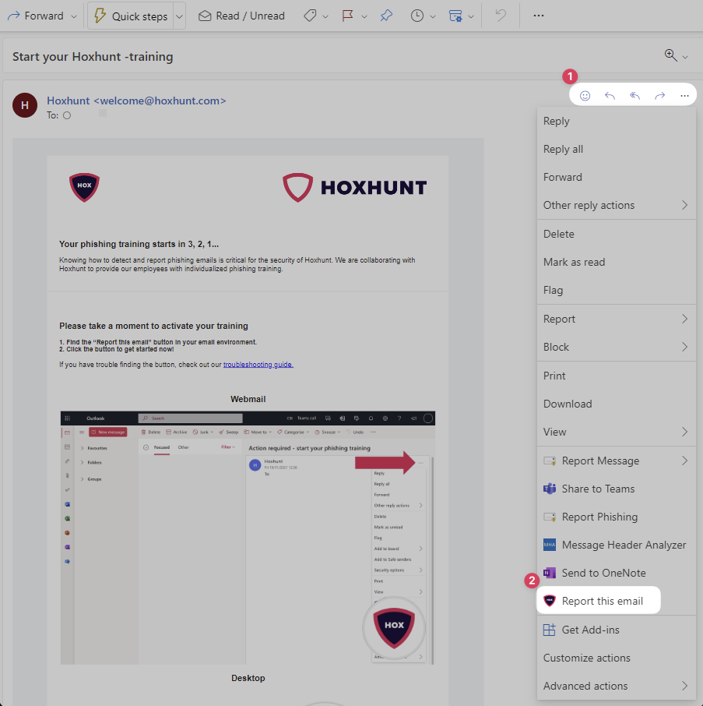Open Message Header Analyzer add-in
This screenshot has width=703, height=706.
coord(616,545)
